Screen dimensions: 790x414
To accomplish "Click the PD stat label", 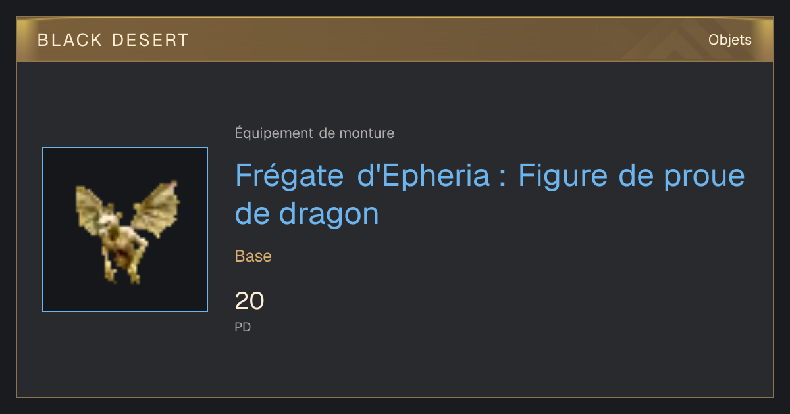I will tap(243, 327).
